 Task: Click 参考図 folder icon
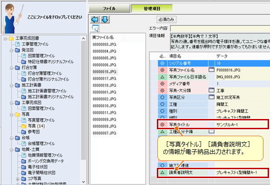coord(24,132)
